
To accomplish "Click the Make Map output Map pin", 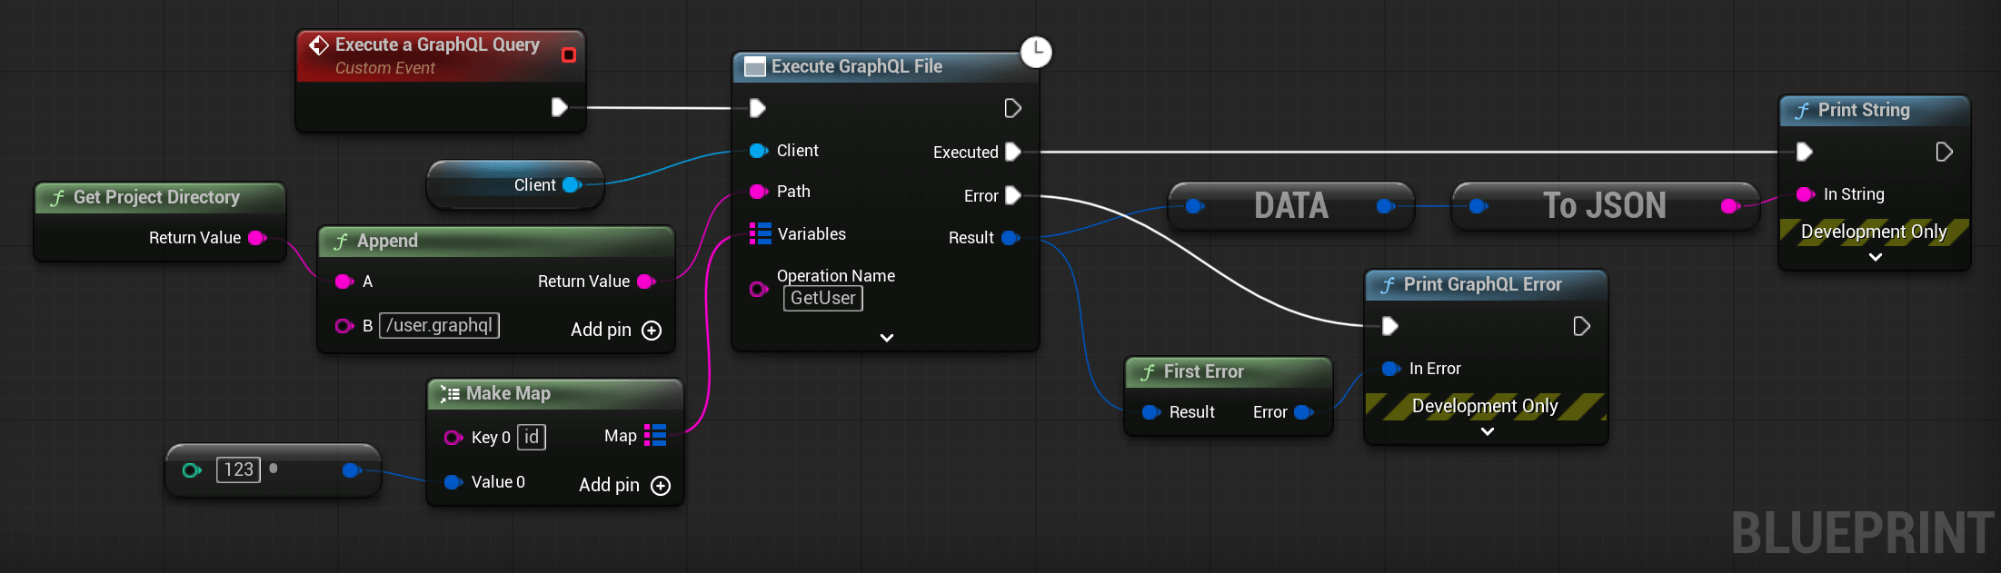I will click(x=655, y=436).
